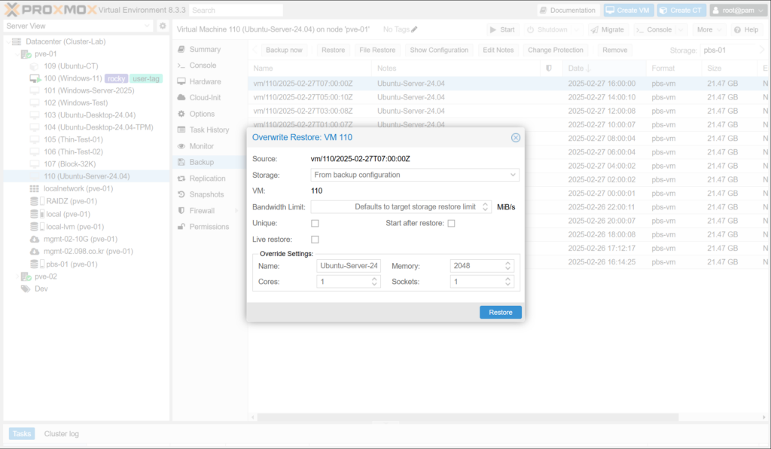Open the Cloud-Init panel

tap(204, 98)
